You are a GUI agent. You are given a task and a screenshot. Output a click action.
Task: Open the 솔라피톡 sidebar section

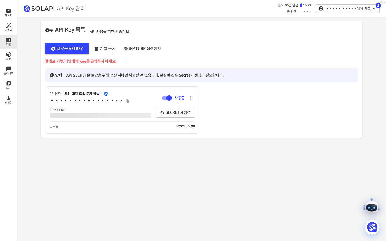tap(9, 71)
